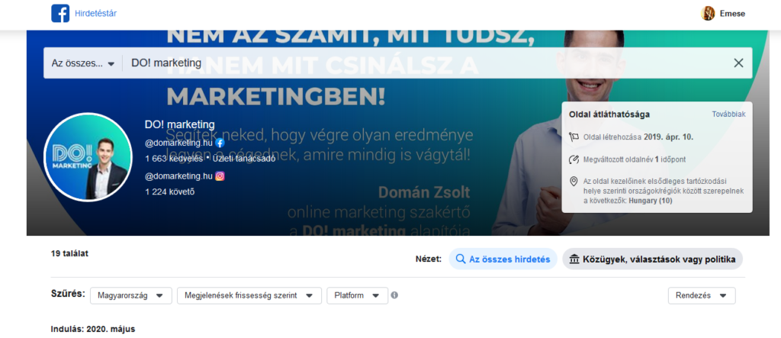
Task: Click the 'DO! marketing' page name
Action: [x=180, y=124]
